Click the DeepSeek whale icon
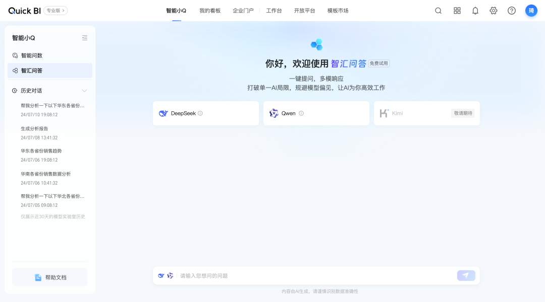545x302 pixels. (163, 113)
